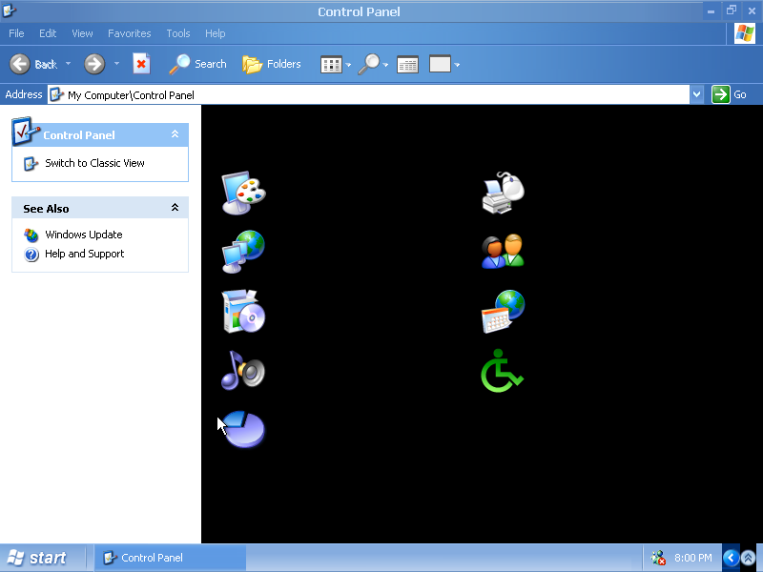This screenshot has width=763, height=572.
Task: Click the red X page icon in toolbar
Action: click(141, 64)
